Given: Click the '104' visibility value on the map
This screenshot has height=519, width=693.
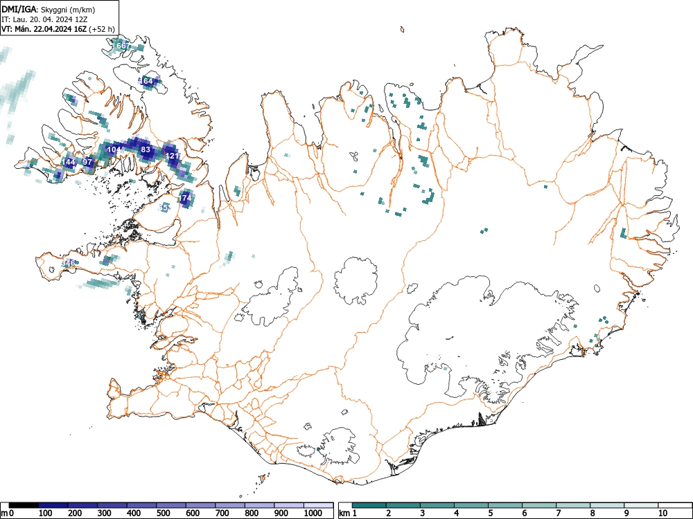Looking at the screenshot, I should pyautogui.click(x=114, y=149).
